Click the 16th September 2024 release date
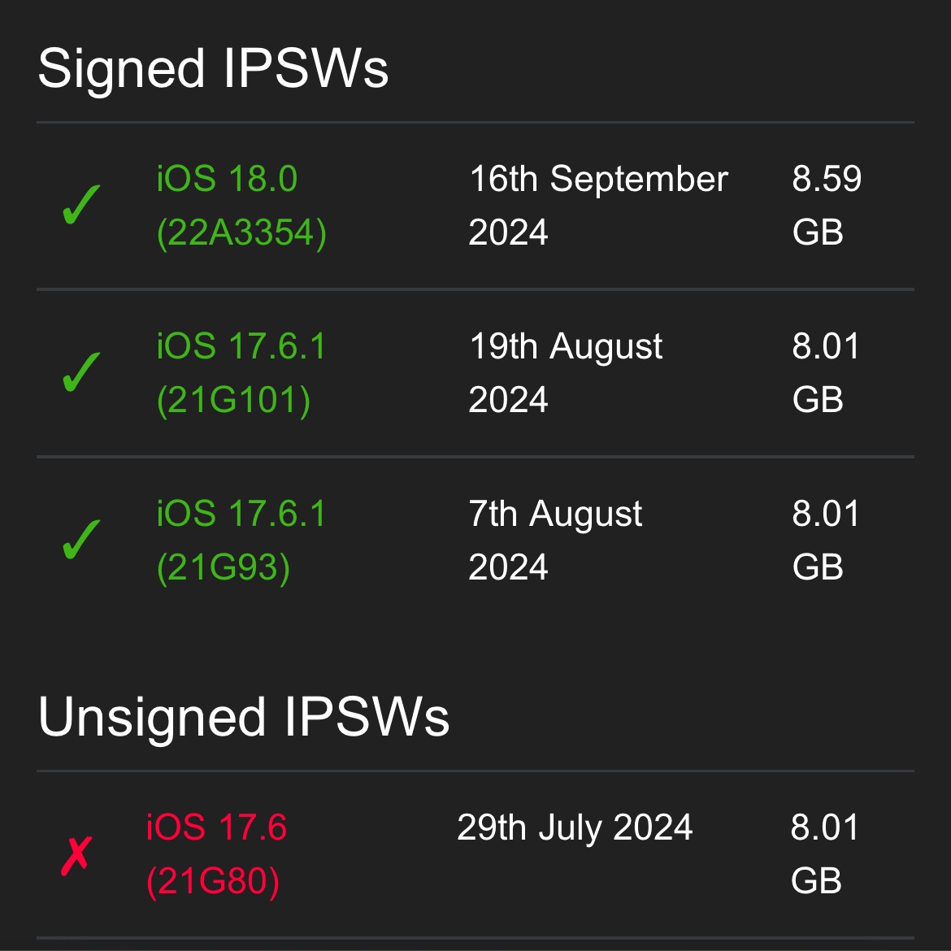The height and width of the screenshot is (951, 951). [598, 206]
